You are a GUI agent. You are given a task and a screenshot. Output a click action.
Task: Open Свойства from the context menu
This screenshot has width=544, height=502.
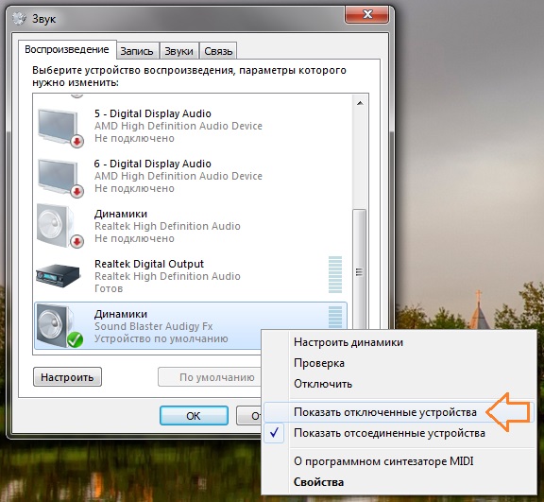399,482
